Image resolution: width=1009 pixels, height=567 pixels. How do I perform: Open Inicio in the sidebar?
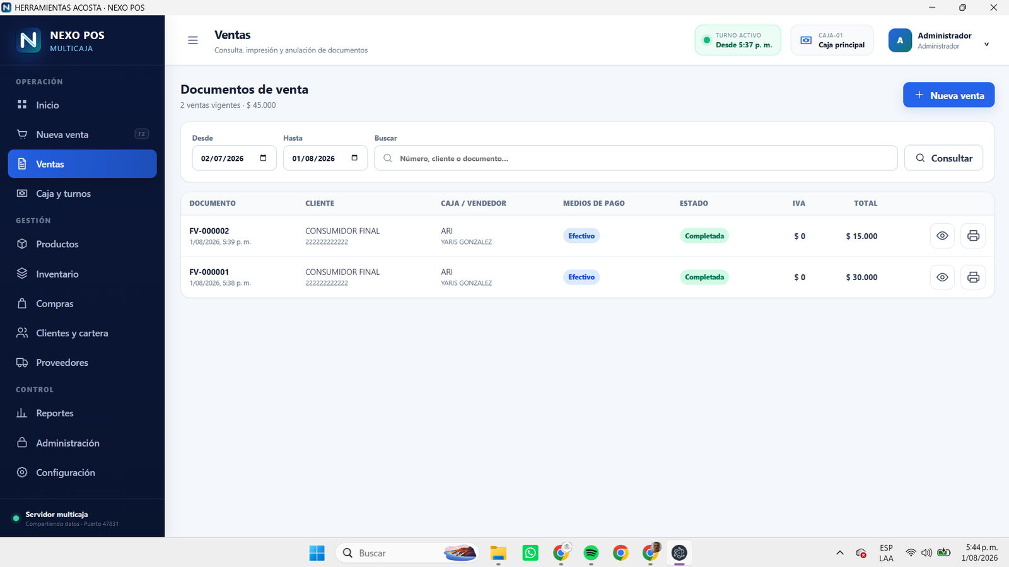click(82, 105)
